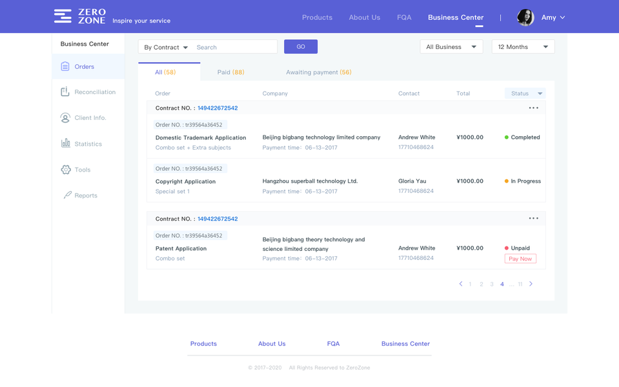
Task: Open more options for the second contract
Action: (533, 218)
